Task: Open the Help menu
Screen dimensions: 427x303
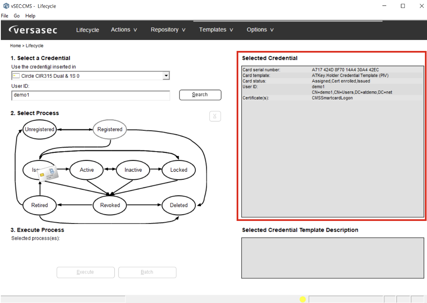Action: (30, 16)
